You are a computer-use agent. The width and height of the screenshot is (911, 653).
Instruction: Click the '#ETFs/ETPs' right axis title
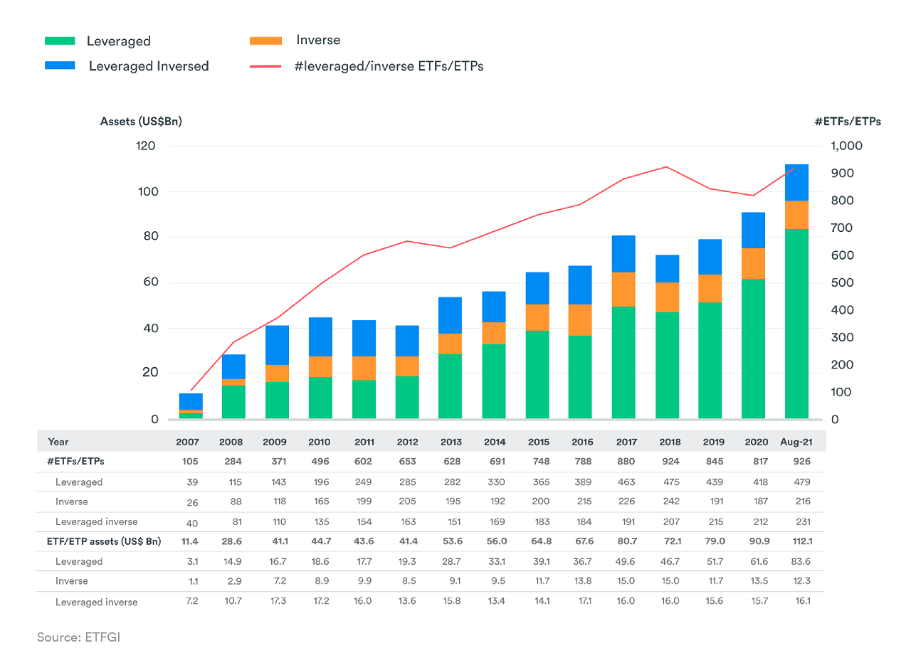click(x=848, y=122)
